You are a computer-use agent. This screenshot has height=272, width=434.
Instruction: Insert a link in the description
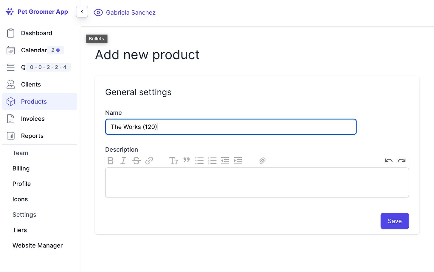(x=149, y=161)
